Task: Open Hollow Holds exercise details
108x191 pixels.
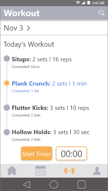Action: (51, 135)
